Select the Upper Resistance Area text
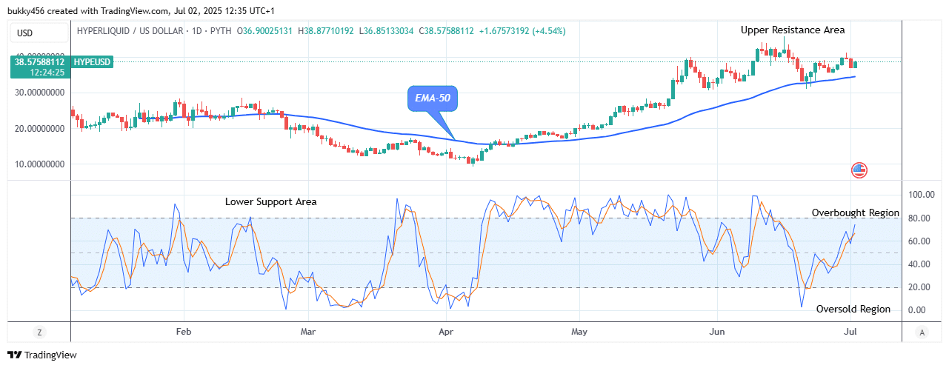 [x=793, y=30]
